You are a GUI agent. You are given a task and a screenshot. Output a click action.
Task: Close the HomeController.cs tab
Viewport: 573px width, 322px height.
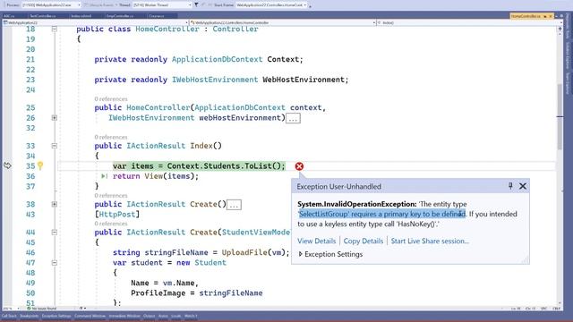(551, 16)
